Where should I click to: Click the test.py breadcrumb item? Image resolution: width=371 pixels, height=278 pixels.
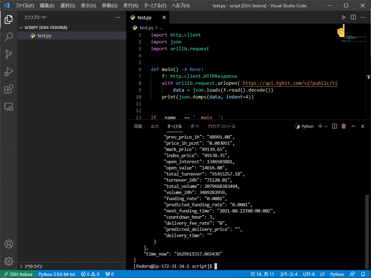point(146,28)
